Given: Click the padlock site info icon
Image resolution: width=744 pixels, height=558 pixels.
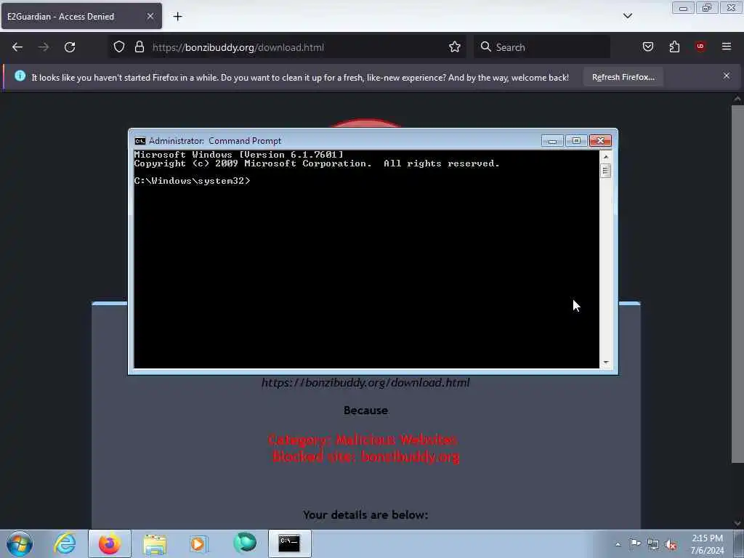Looking at the screenshot, I should point(139,47).
